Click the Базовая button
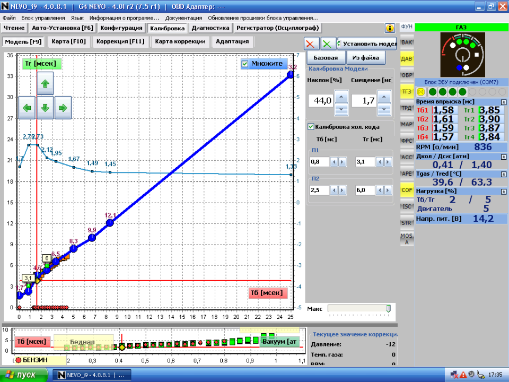This screenshot has width=509, height=382. 326,57
